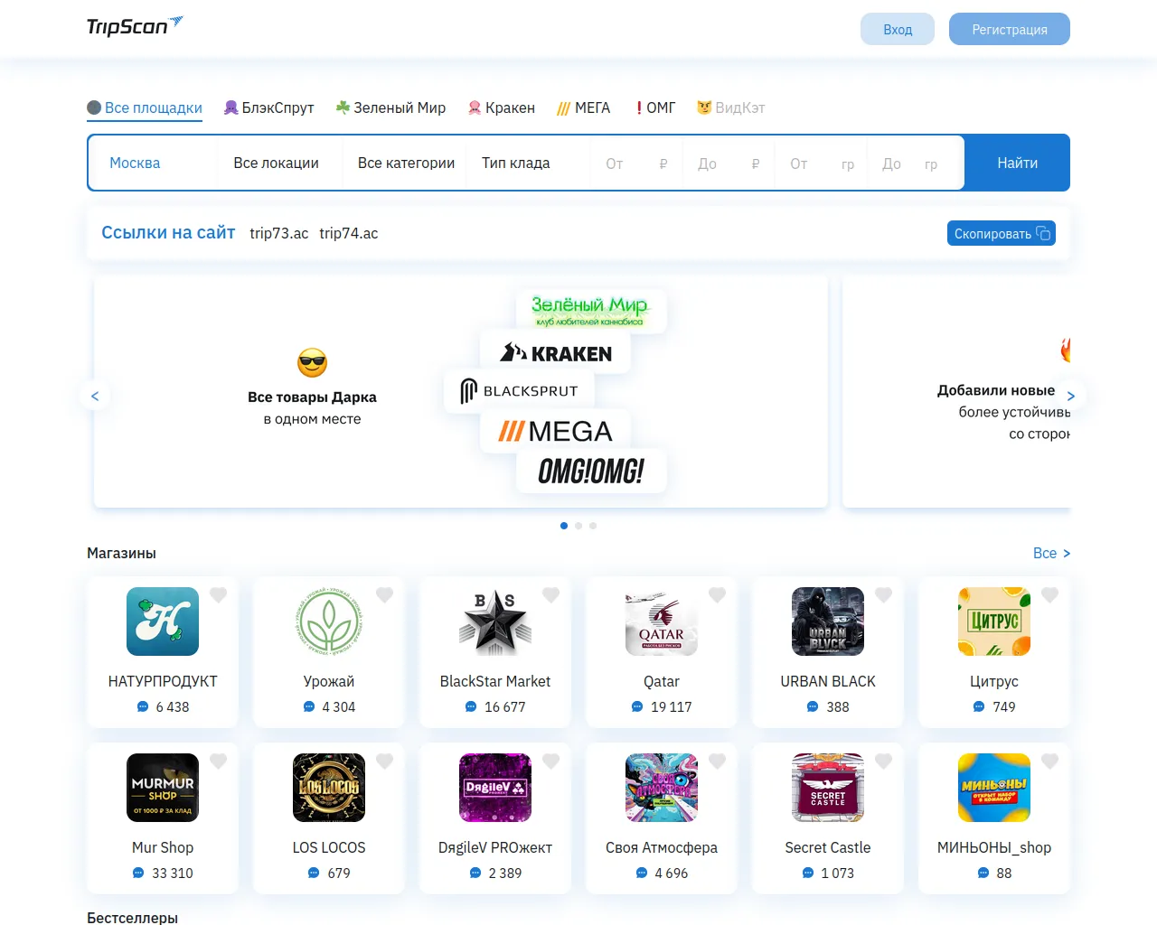This screenshot has height=925, width=1157.
Task: Click the Скопировать button
Action: click(1002, 233)
